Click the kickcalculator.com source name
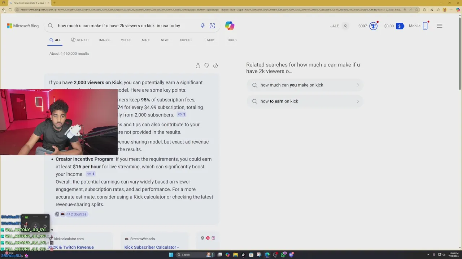This screenshot has width=462, height=259. (69, 239)
